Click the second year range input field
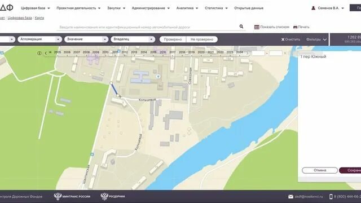 (276, 53)
